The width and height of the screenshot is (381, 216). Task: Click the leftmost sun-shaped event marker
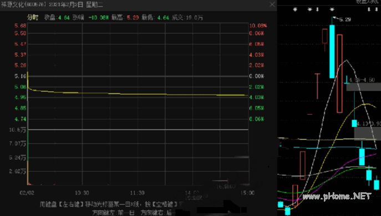tap(295, 9)
